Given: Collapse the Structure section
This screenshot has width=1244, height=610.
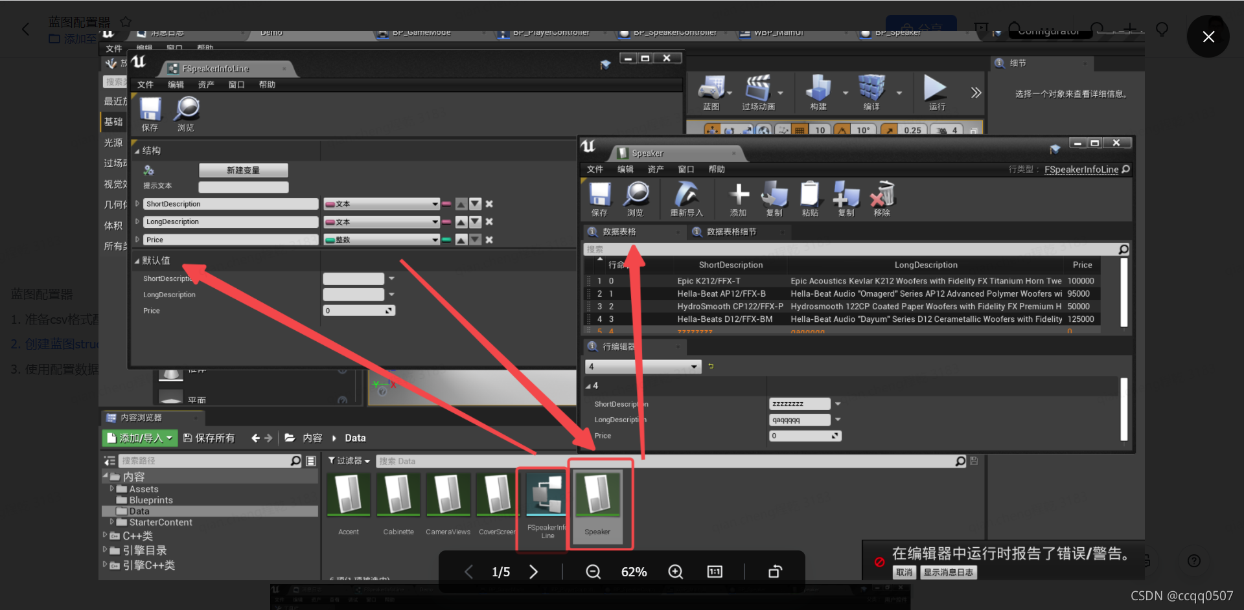Looking at the screenshot, I should coord(137,151).
